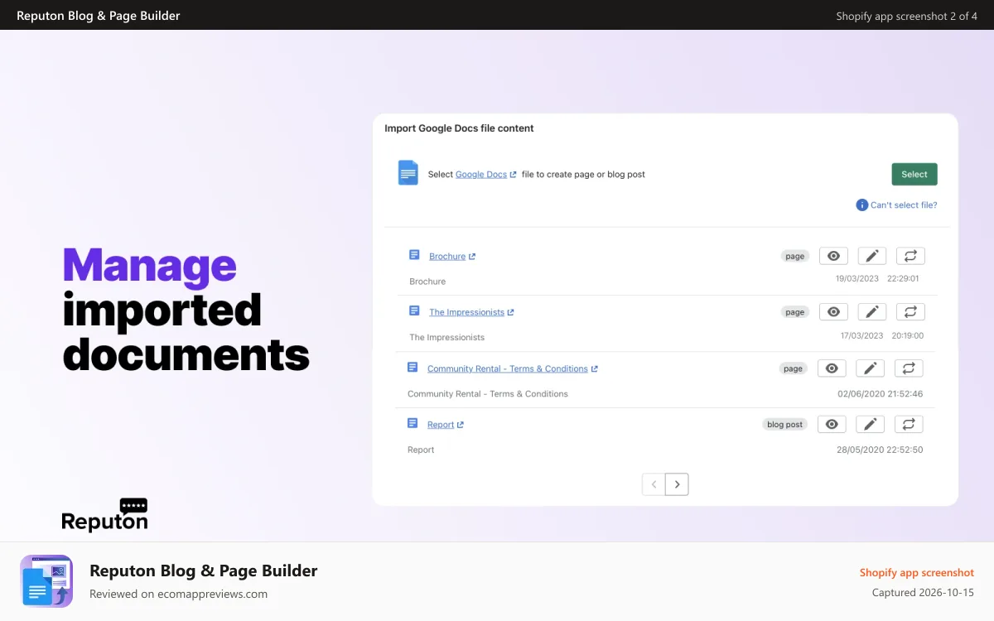The height and width of the screenshot is (621, 994).
Task: Edit the Brochure row with pencil icon
Action: 871,256
